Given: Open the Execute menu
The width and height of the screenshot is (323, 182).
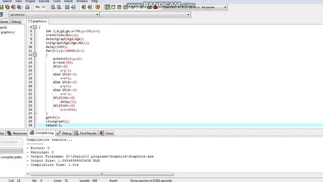Looking at the screenshot, I should [44, 1].
